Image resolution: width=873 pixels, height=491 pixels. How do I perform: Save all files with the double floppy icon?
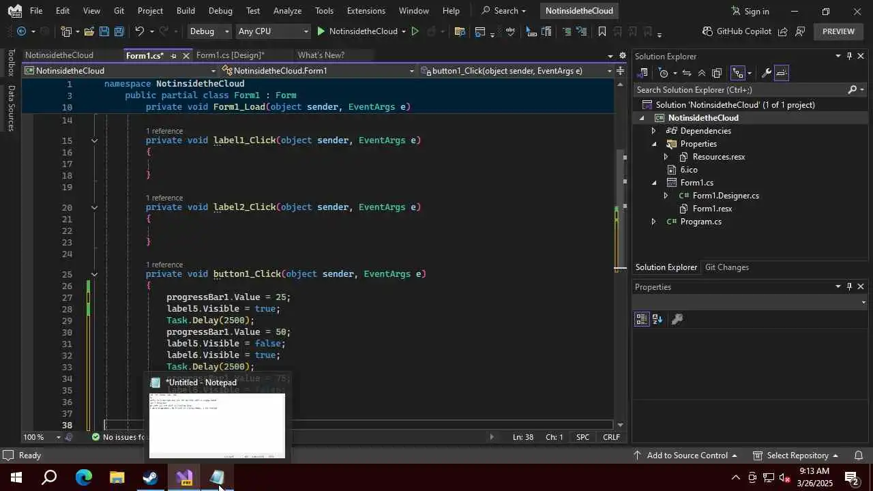coord(119,31)
